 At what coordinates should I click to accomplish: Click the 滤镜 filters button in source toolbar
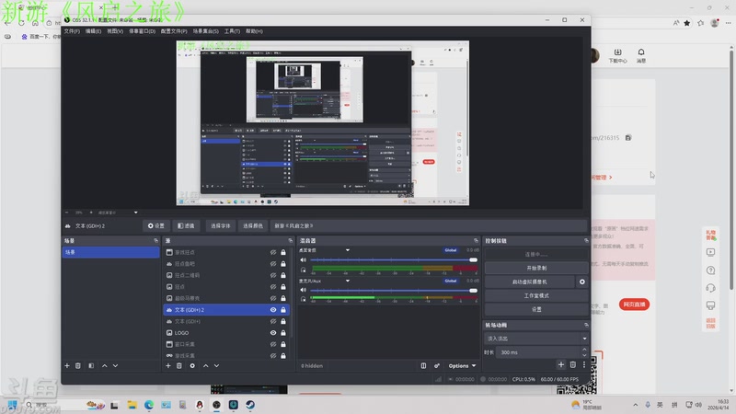pyautogui.click(x=186, y=225)
